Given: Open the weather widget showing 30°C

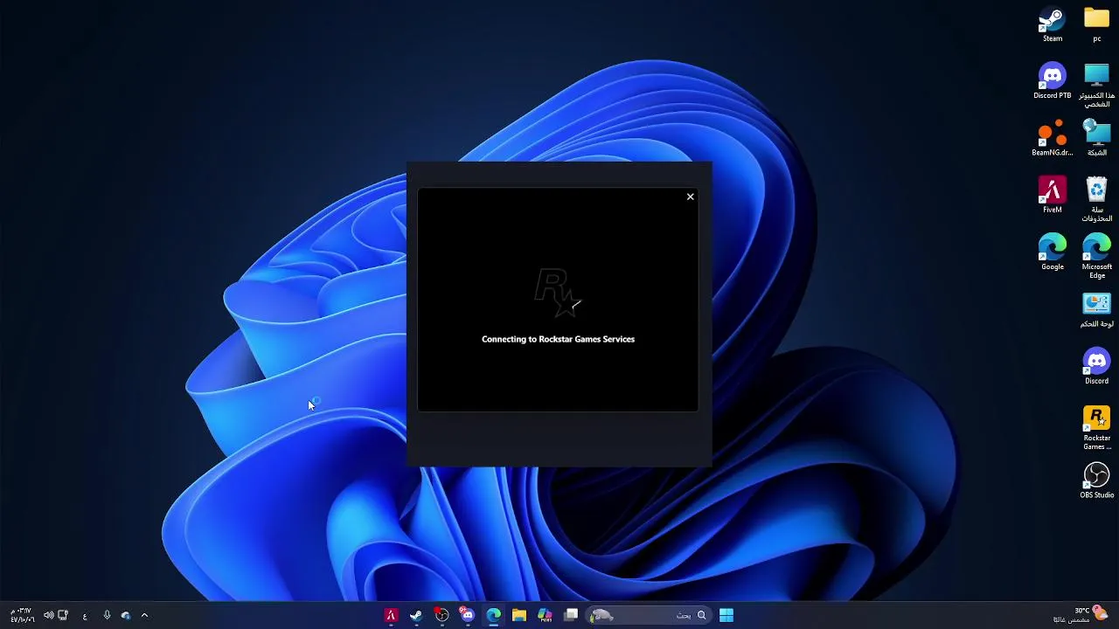Looking at the screenshot, I should tap(1081, 615).
